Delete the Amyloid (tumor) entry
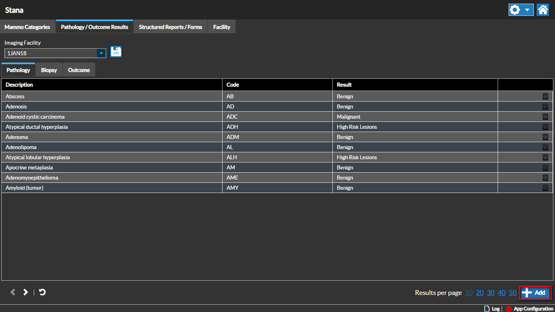Image resolution: width=555 pixels, height=312 pixels. (x=545, y=188)
